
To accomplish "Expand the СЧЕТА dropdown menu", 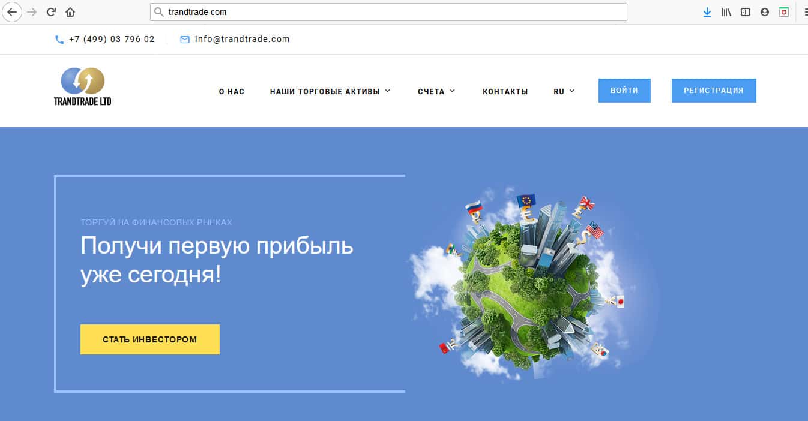I will [436, 91].
